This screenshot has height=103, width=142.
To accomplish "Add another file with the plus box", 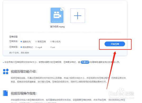I will coord(78,16).
